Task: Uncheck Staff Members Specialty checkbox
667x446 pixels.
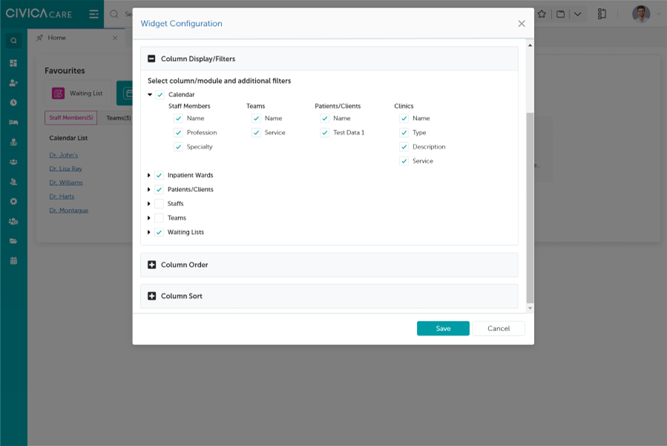Action: tap(178, 147)
